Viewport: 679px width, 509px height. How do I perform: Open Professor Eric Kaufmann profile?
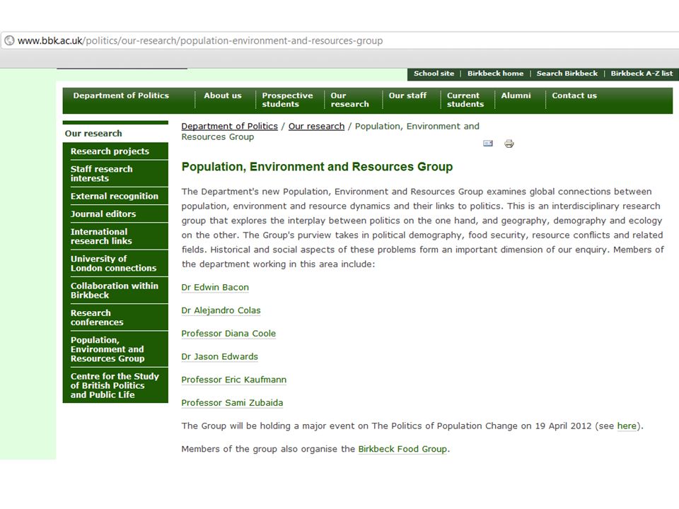(x=234, y=380)
